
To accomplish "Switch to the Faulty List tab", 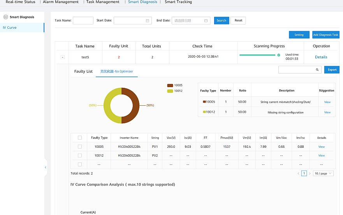I will click(83, 72).
